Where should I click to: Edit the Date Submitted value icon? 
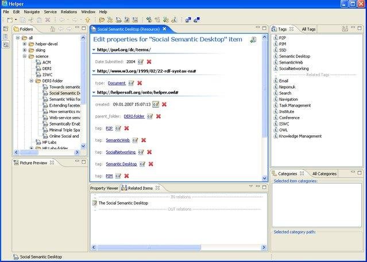141,62
